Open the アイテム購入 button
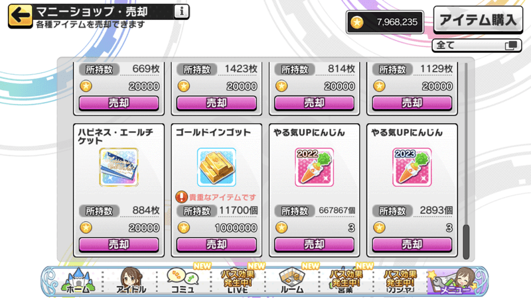The image size is (531, 298). tap(478, 20)
